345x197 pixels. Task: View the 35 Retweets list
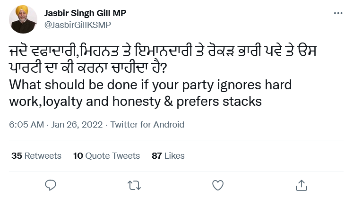(36, 155)
